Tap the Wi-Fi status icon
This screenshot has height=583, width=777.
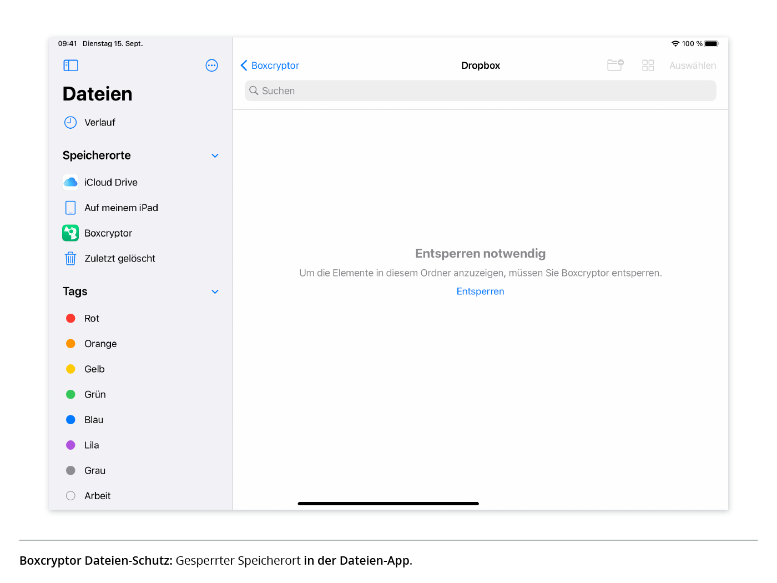click(x=675, y=44)
